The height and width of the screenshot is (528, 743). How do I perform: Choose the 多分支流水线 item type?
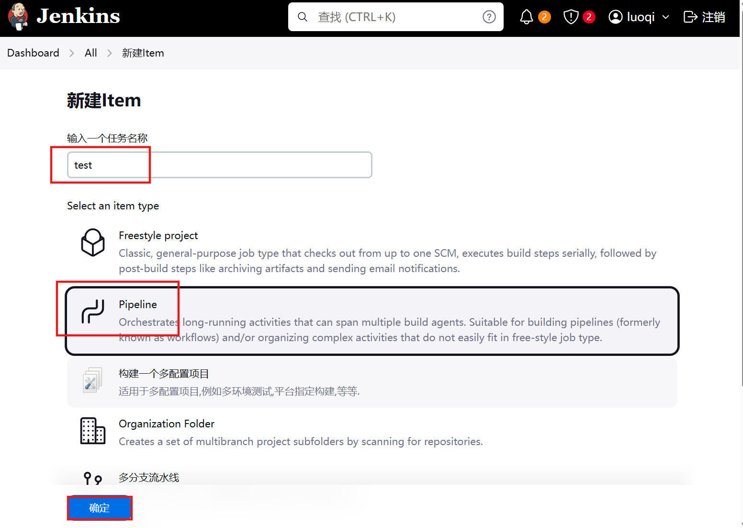point(149,477)
